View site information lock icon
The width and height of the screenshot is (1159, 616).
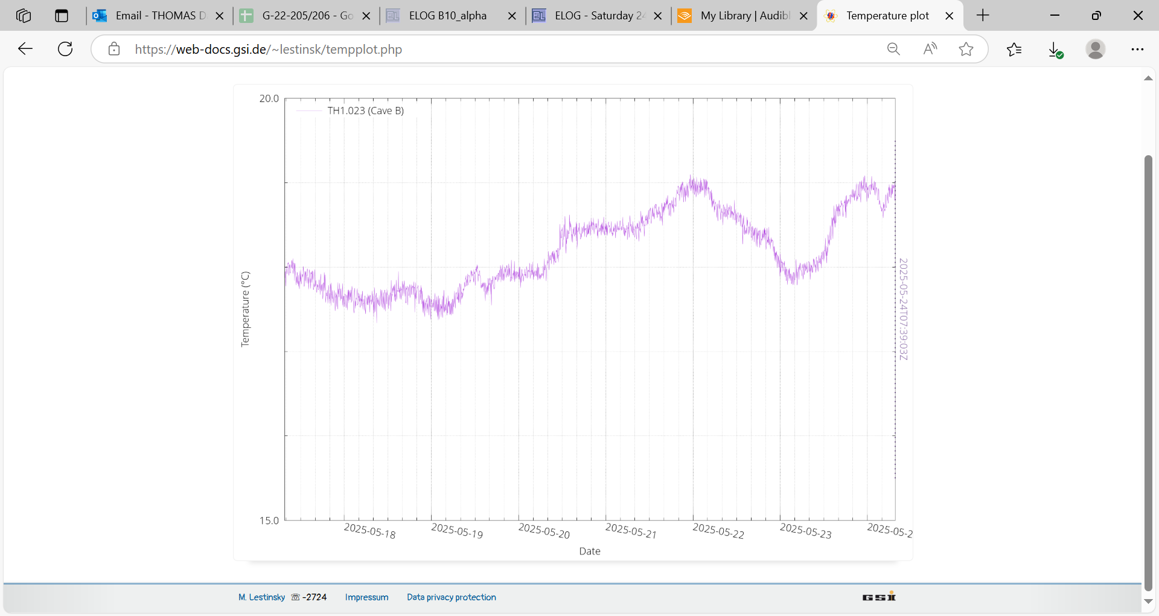pos(114,49)
